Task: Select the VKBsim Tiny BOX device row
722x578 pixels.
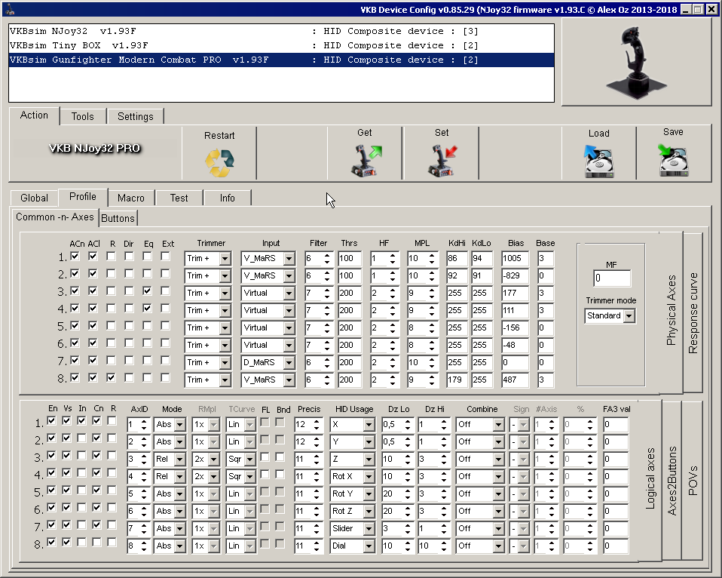Action: click(x=281, y=45)
